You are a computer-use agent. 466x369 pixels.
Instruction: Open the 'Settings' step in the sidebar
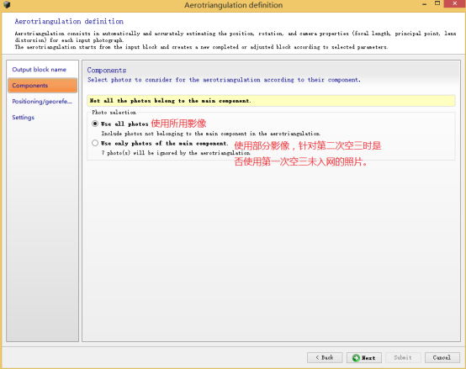tap(24, 118)
